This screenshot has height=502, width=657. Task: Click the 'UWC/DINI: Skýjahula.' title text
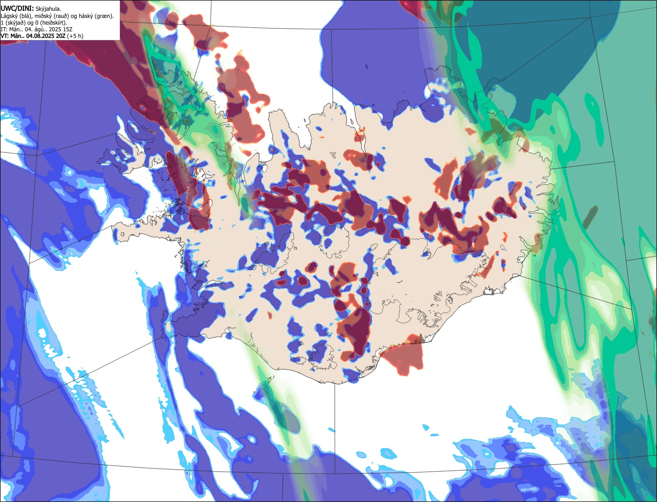[31, 9]
